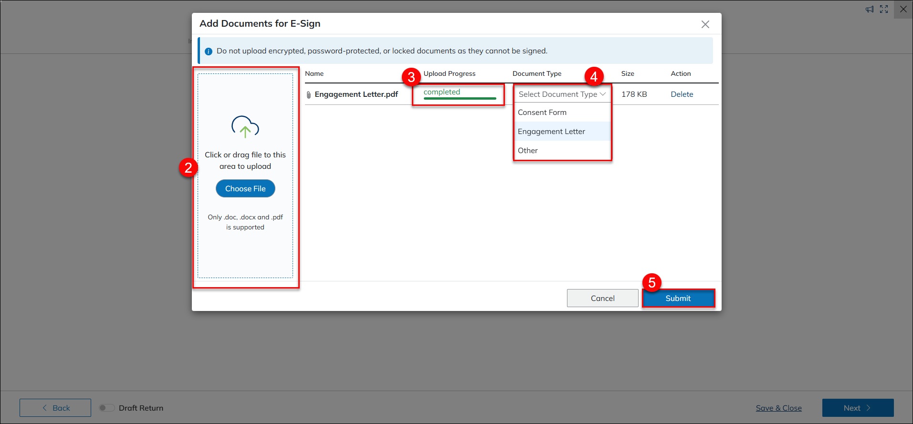Click the blue info icon in the banner

[x=209, y=52]
